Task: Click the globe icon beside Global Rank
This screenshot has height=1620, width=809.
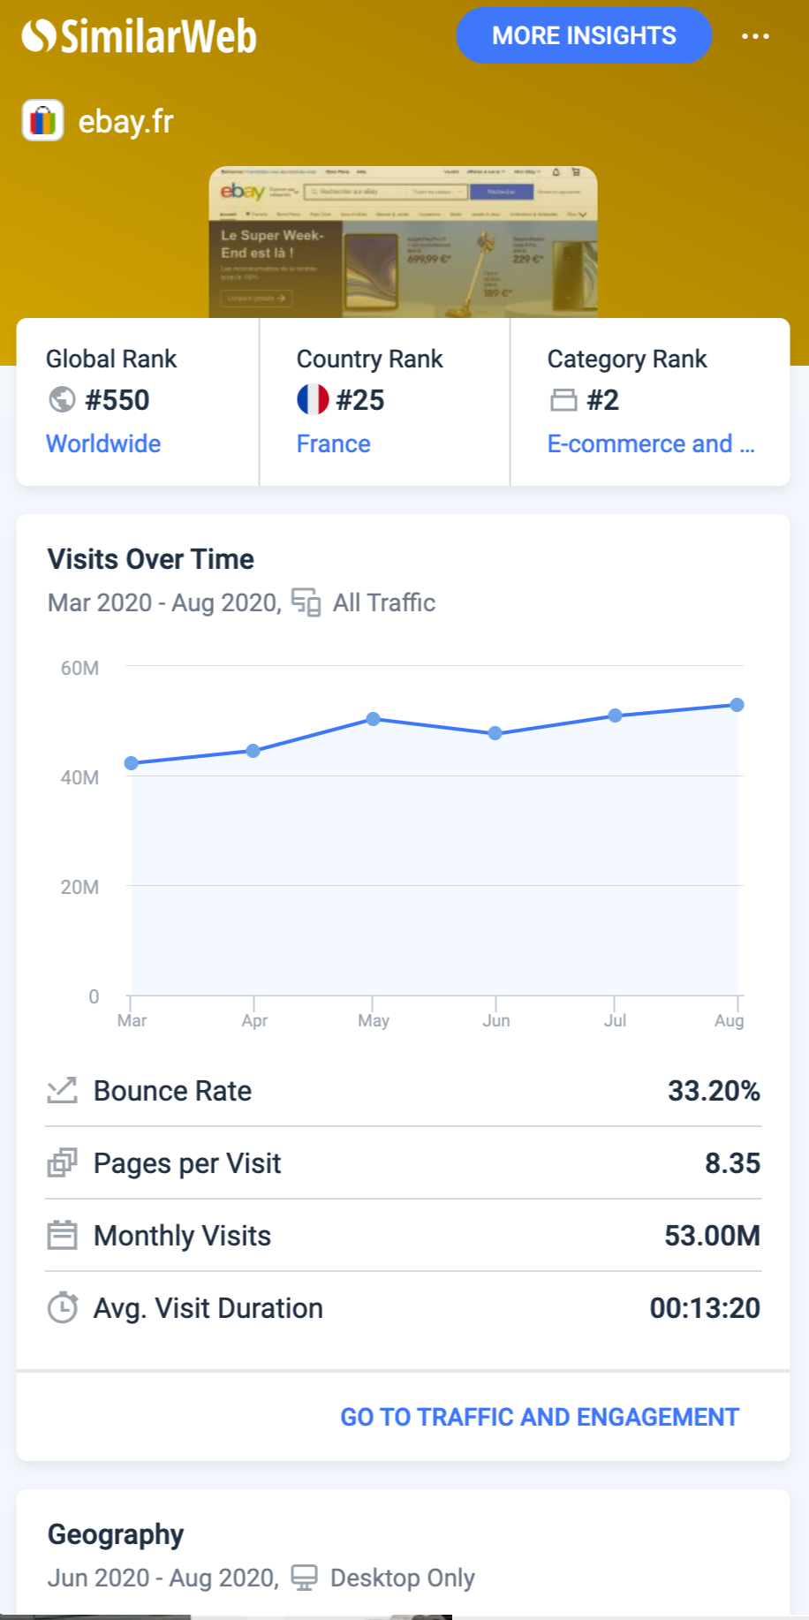Action: 62,400
